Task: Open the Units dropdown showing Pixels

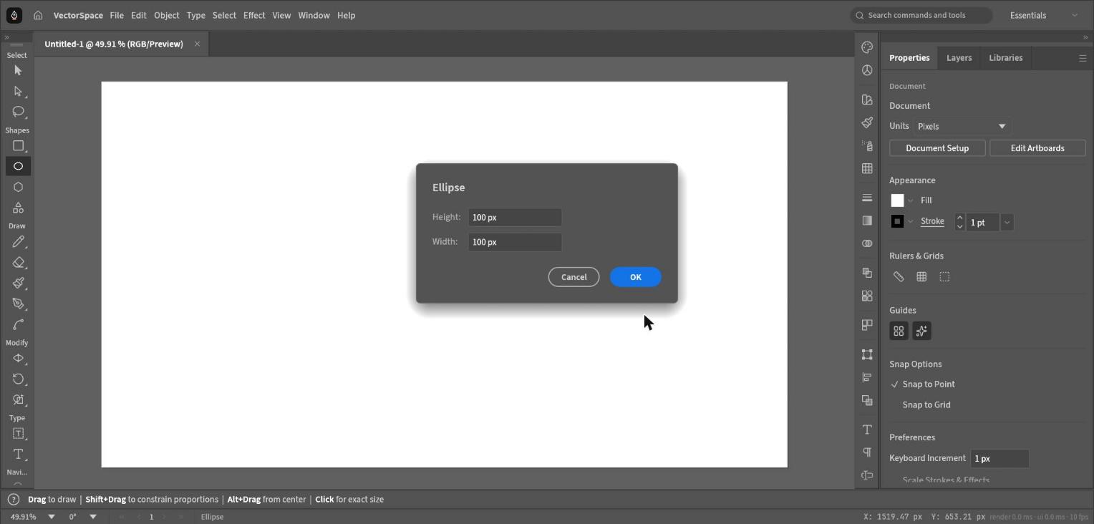Action: tap(962, 126)
